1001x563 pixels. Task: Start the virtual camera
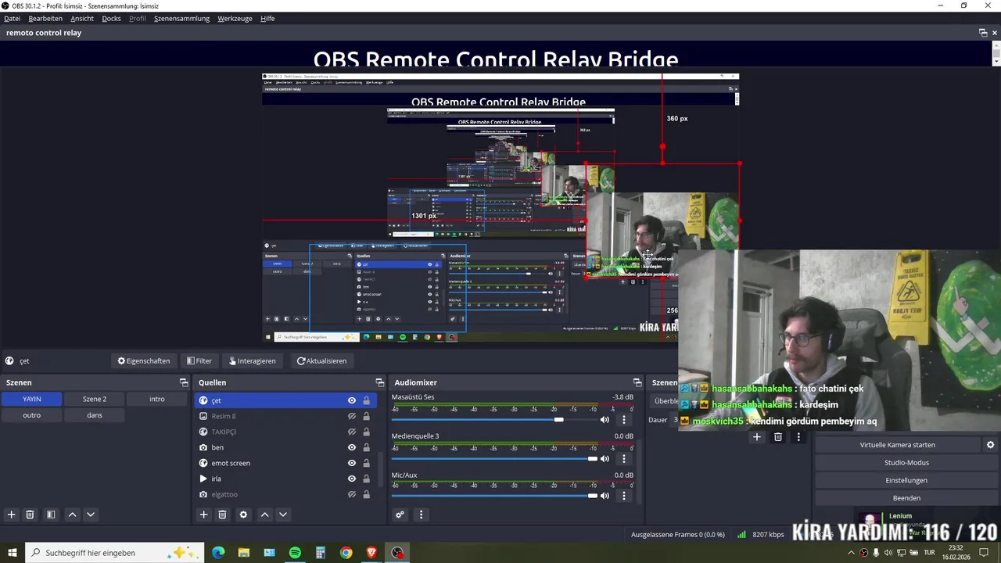[897, 445]
